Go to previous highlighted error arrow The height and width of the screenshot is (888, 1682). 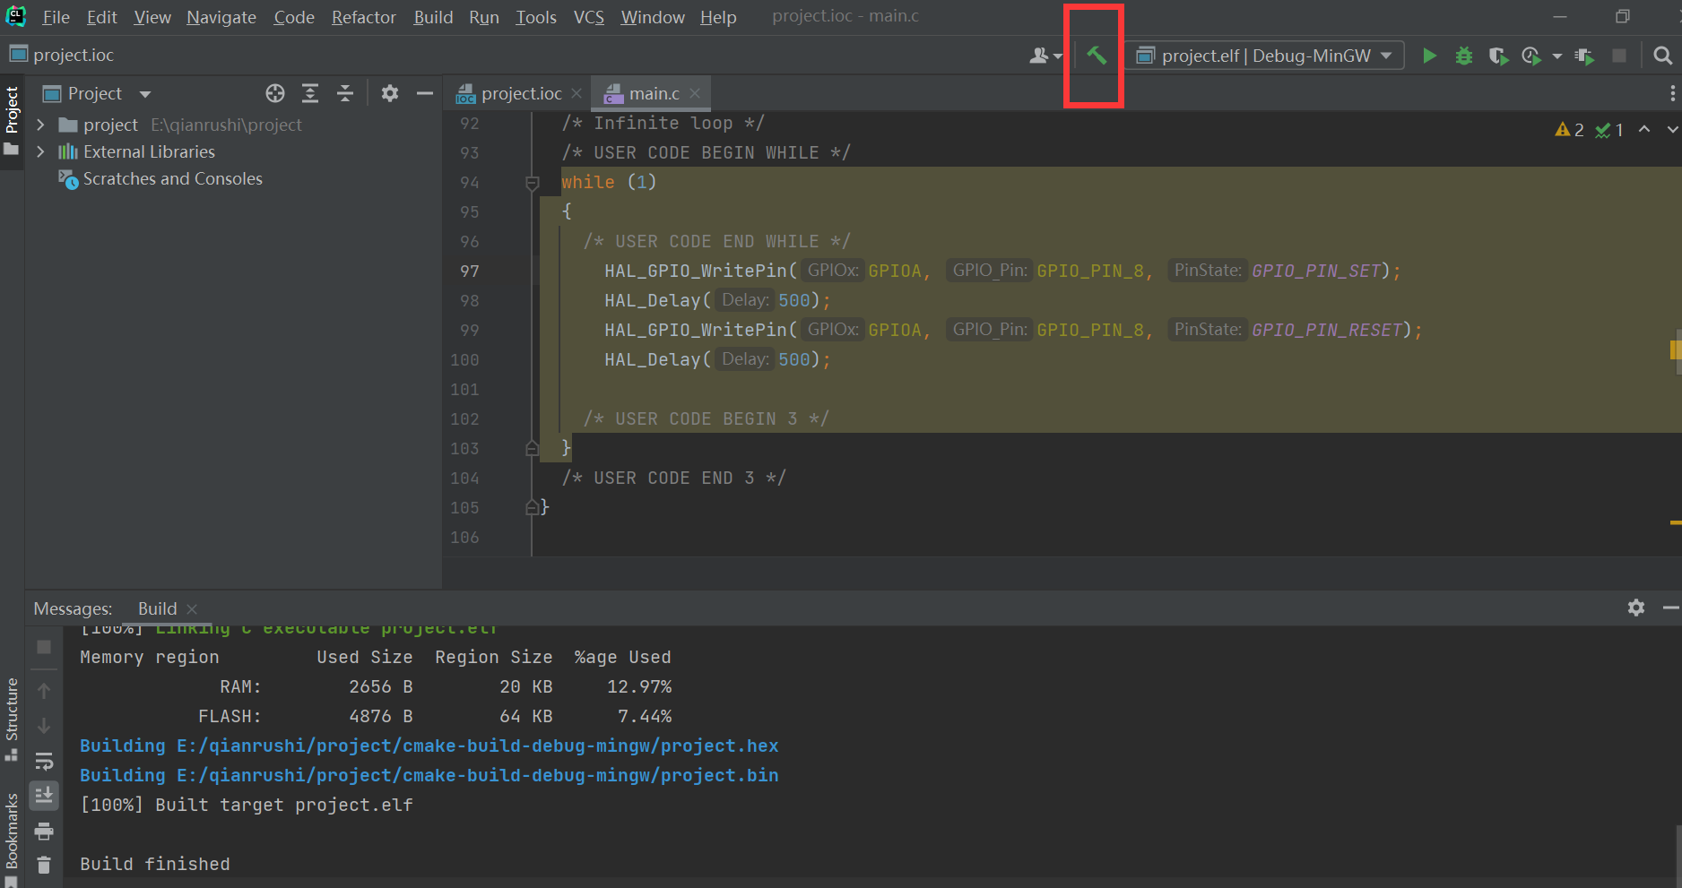click(1644, 130)
